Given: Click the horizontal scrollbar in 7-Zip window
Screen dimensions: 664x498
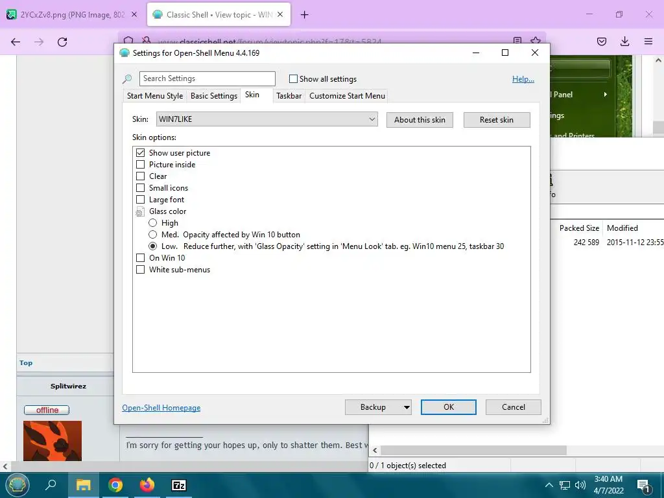Looking at the screenshot, I should (473, 450).
